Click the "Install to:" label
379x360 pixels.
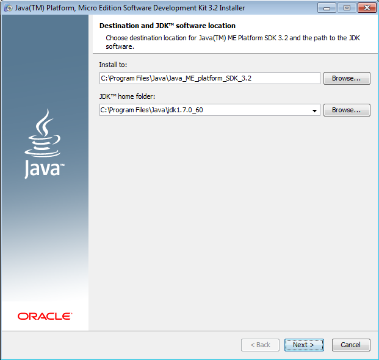113,65
